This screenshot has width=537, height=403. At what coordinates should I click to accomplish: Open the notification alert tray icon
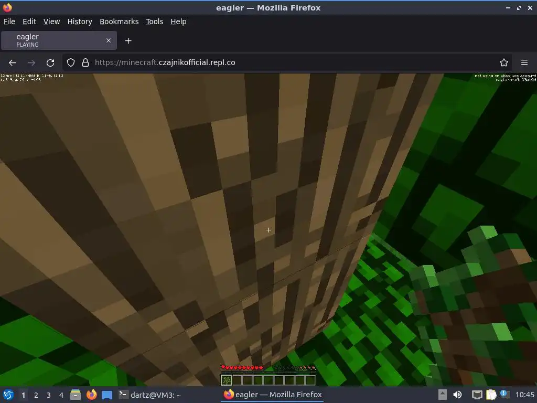504,394
